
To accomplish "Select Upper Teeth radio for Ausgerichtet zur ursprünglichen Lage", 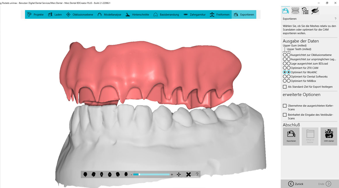I will pyautogui.click(x=289, y=59).
